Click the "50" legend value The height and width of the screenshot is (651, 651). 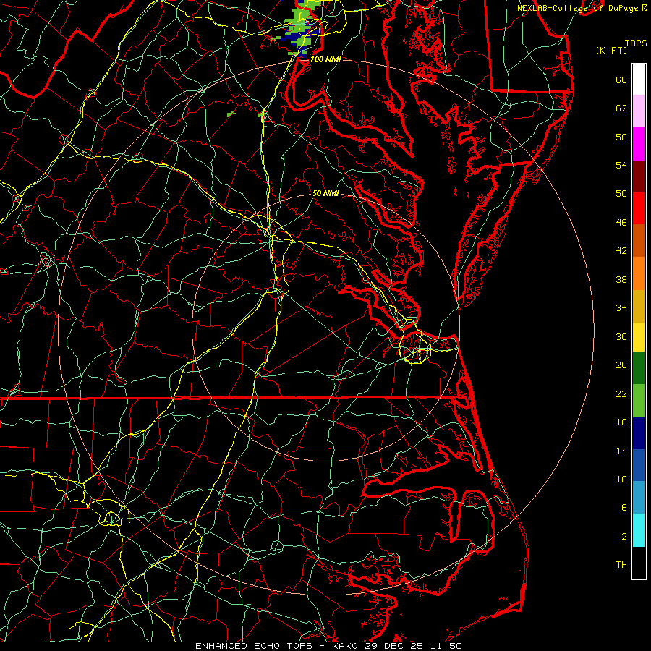621,193
